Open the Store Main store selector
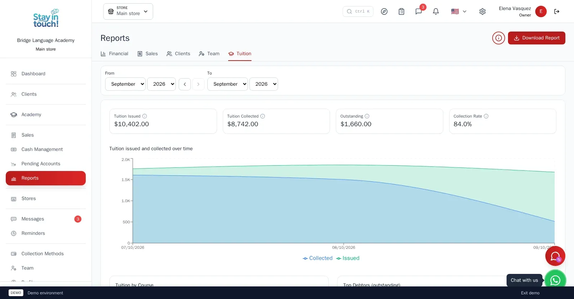This screenshot has width=574, height=299. [128, 11]
